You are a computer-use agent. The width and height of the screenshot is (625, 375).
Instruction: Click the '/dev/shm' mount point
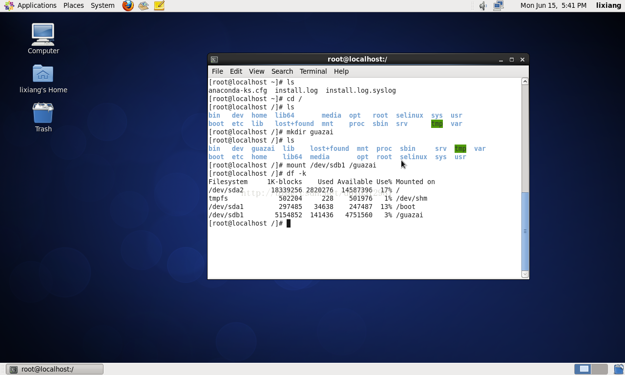point(412,198)
